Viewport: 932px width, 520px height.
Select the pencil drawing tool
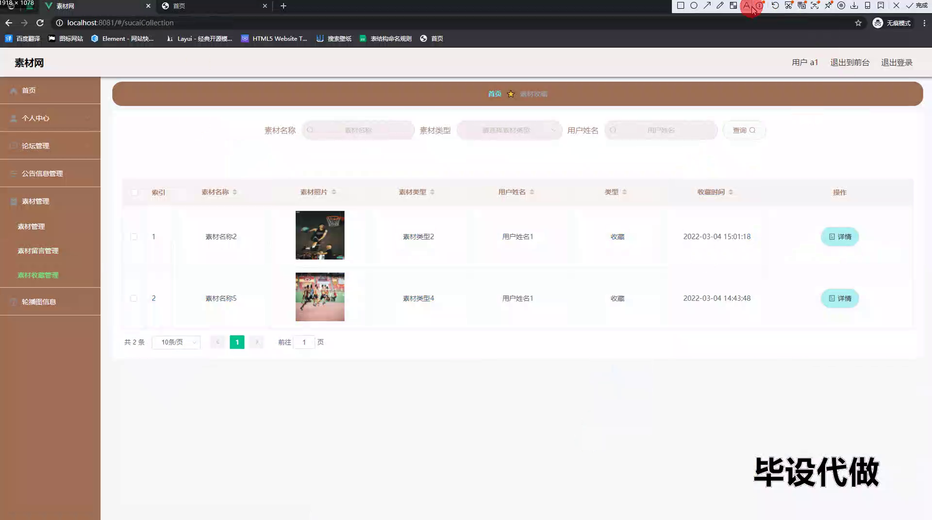720,6
